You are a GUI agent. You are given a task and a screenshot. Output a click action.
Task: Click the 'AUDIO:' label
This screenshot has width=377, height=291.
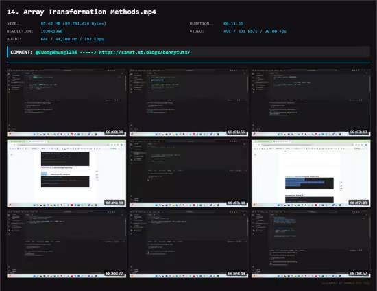click(14, 39)
